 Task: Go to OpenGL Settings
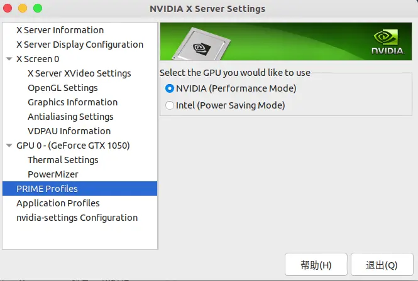63,88
